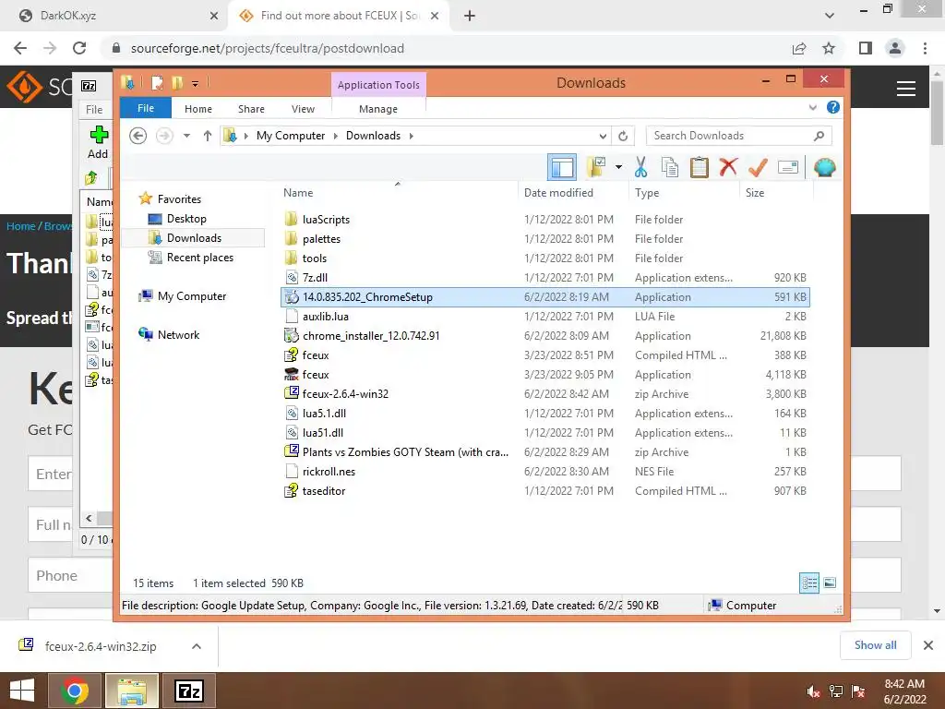The image size is (945, 709).
Task: Select the auxlib.lua file
Action: 544,316
